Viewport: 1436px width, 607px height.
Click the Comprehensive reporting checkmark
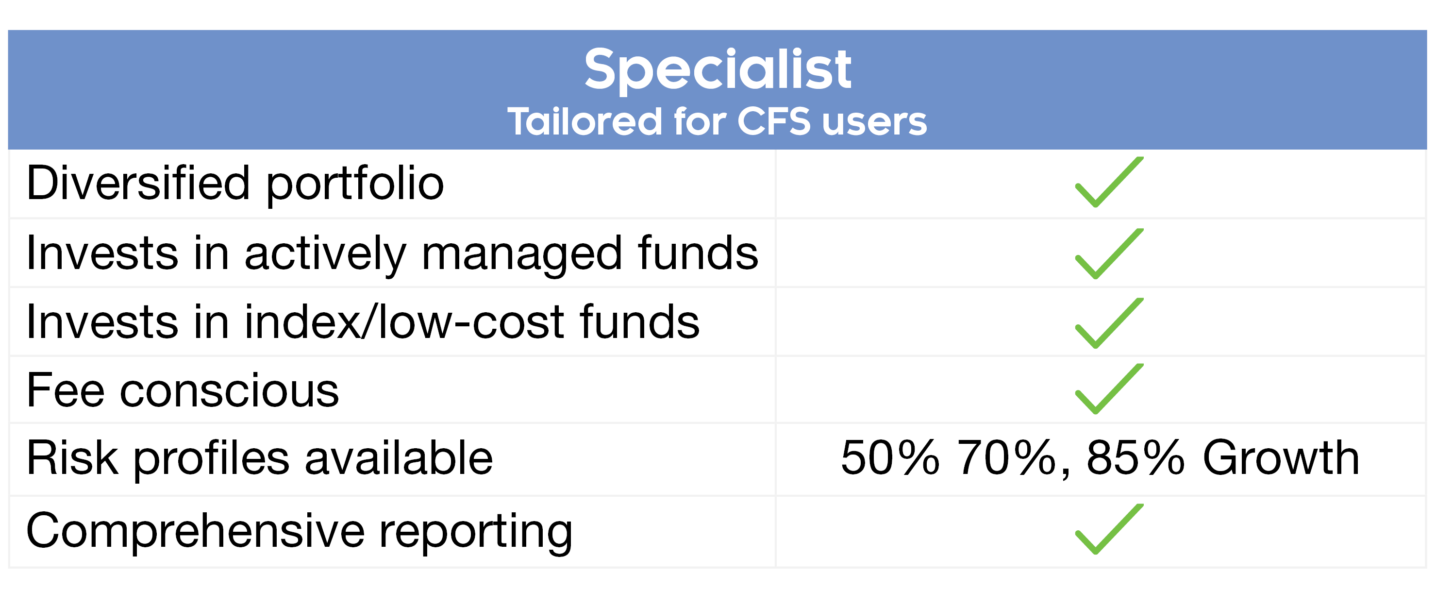(1108, 530)
